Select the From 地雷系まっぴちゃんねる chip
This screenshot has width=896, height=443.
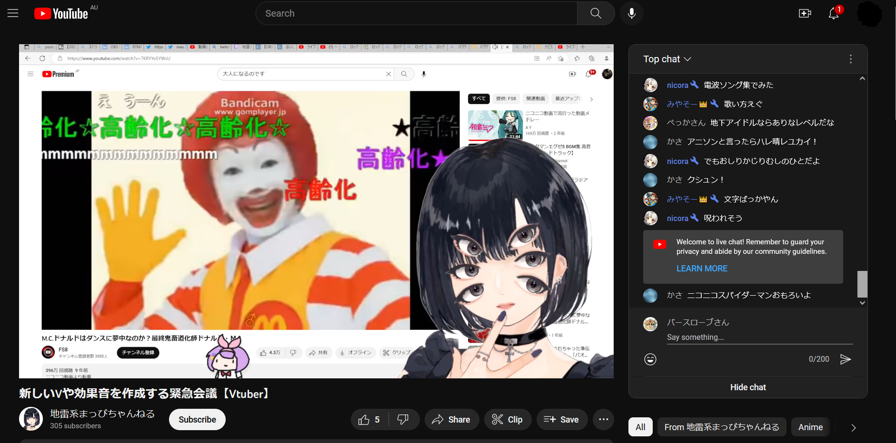point(722,427)
